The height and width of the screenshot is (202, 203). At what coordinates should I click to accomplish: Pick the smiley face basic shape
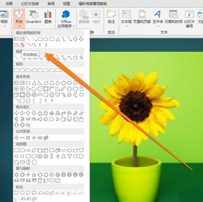coord(52,95)
